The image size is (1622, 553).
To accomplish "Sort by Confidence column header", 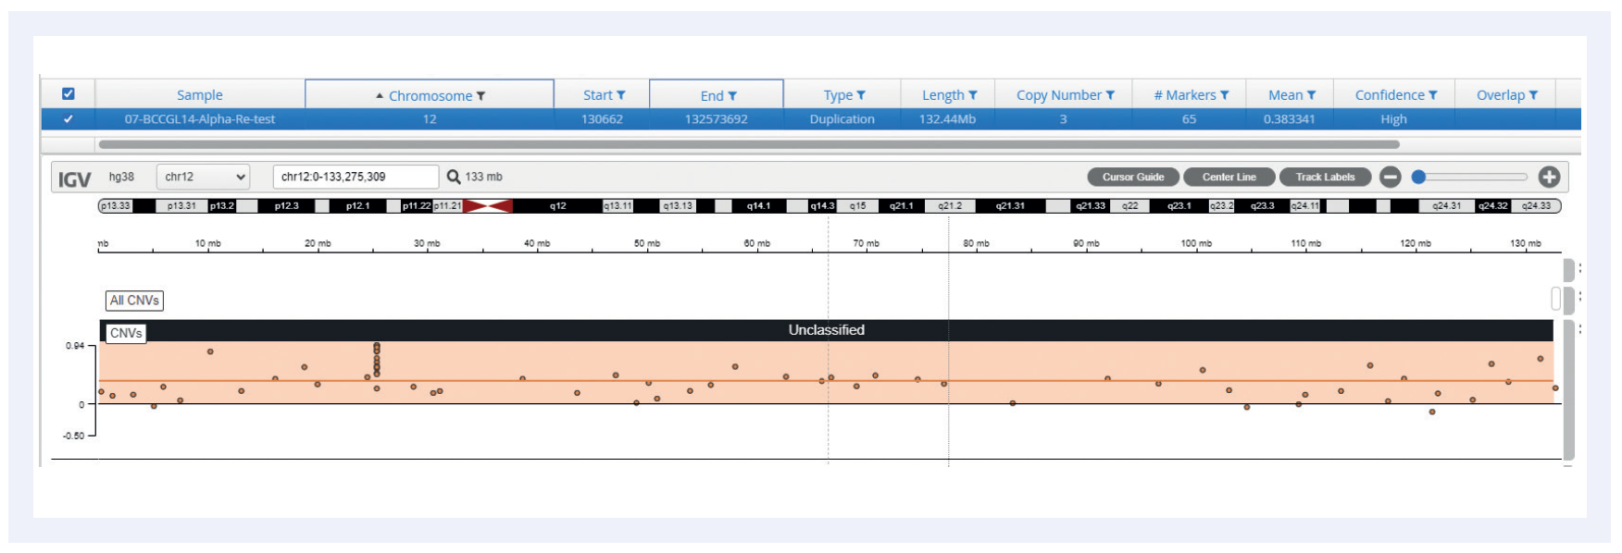I will click(x=1390, y=95).
